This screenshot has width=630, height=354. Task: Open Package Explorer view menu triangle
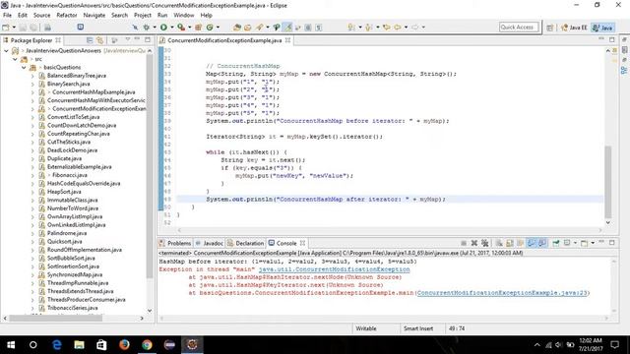tap(127, 39)
